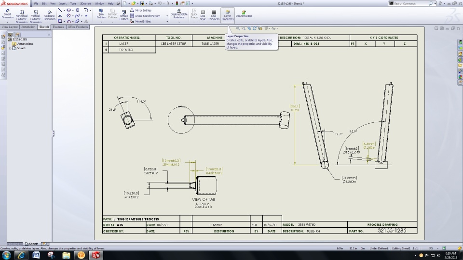Click Linear Sketch Pattern
This screenshot has width=463, height=260.
(x=145, y=16)
